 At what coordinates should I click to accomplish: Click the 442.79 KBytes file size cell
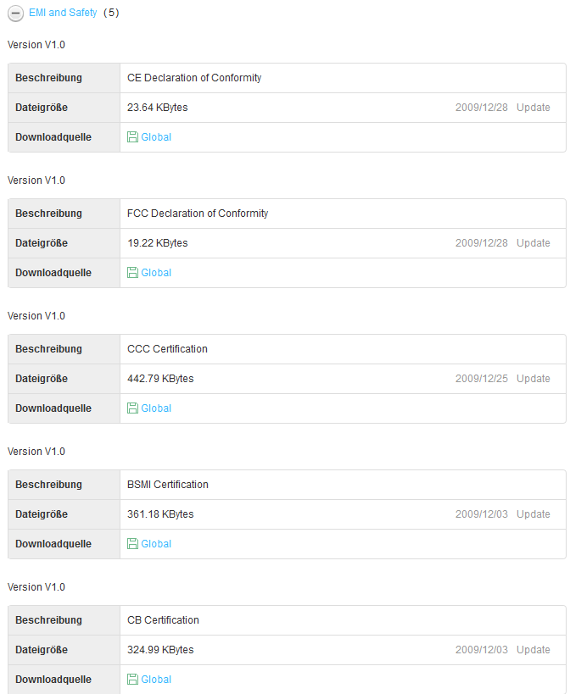(x=160, y=379)
